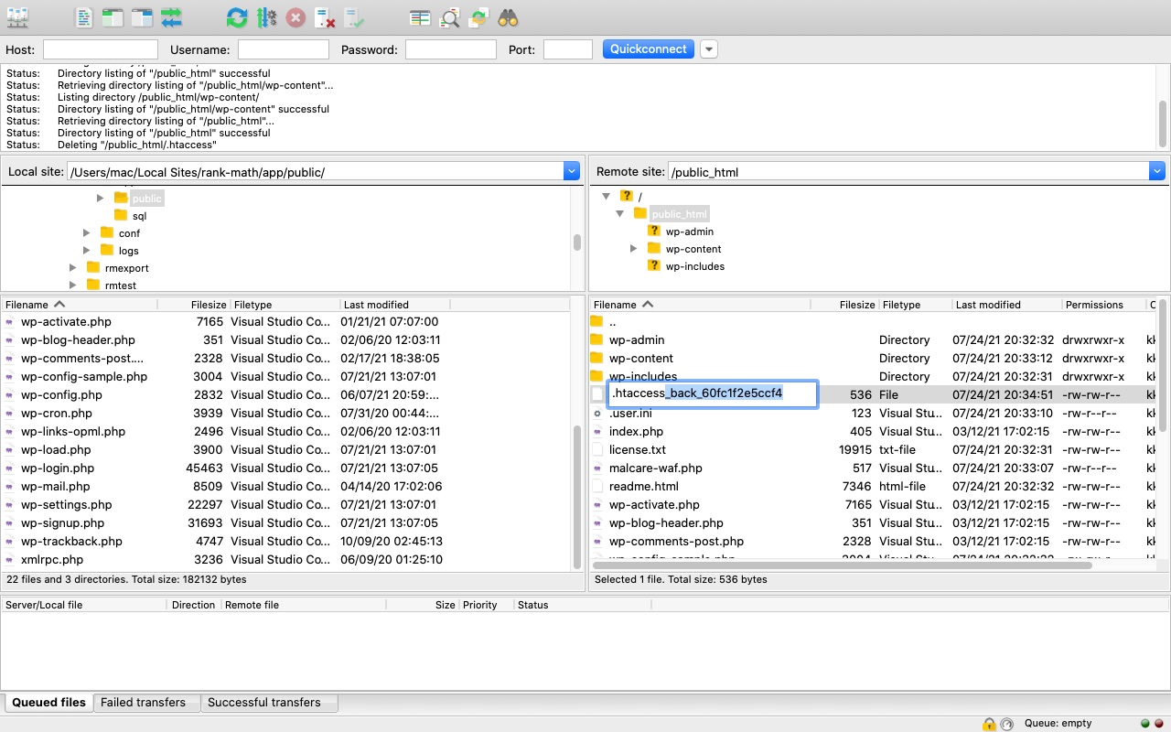Expand the remote wp-content tree node
This screenshot has height=732, width=1171.
click(633, 249)
